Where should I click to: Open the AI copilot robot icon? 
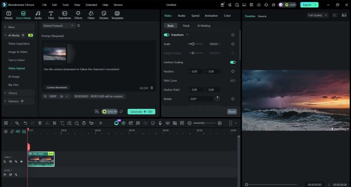116,123
